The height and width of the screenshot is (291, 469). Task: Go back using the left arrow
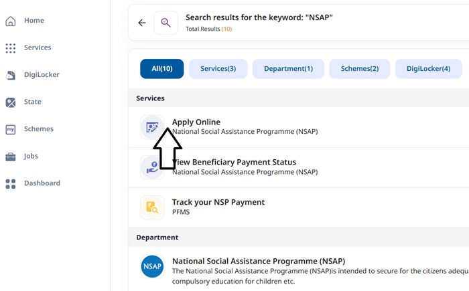tap(142, 23)
